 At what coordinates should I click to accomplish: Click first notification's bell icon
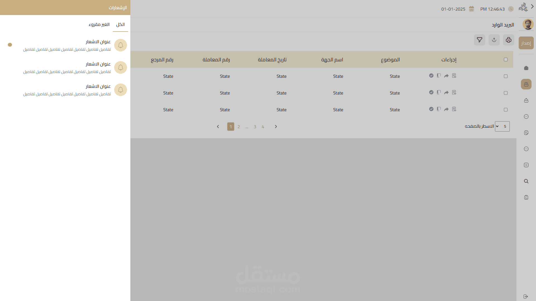click(x=121, y=45)
